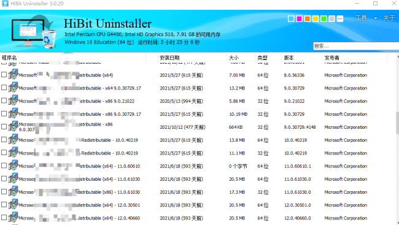
Task: Click installer icon of 8.0.56336 entry
Action: click(x=13, y=74)
